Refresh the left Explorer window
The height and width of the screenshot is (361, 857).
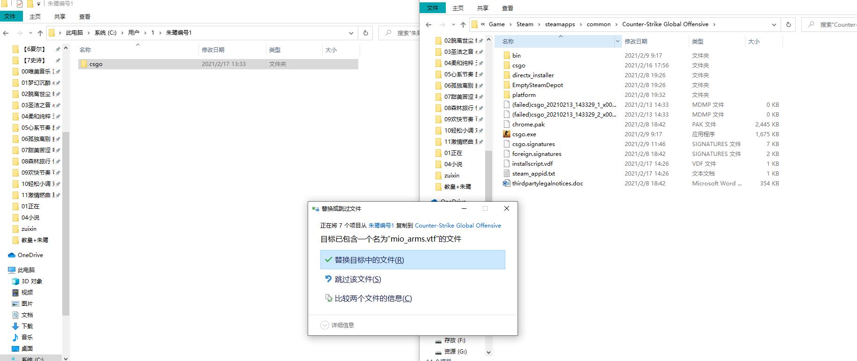coord(366,33)
